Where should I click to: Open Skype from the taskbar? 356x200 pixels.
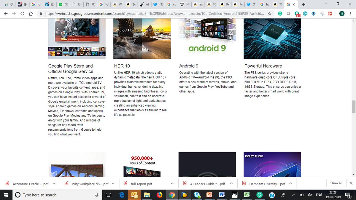197,195
